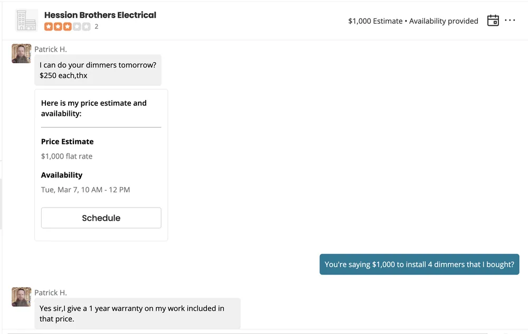Select the 1 year warranty reply message

(x=137, y=313)
